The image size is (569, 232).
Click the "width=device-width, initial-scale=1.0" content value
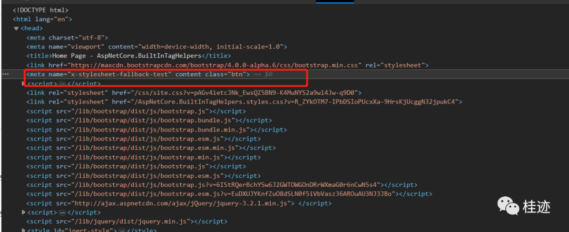211,47
